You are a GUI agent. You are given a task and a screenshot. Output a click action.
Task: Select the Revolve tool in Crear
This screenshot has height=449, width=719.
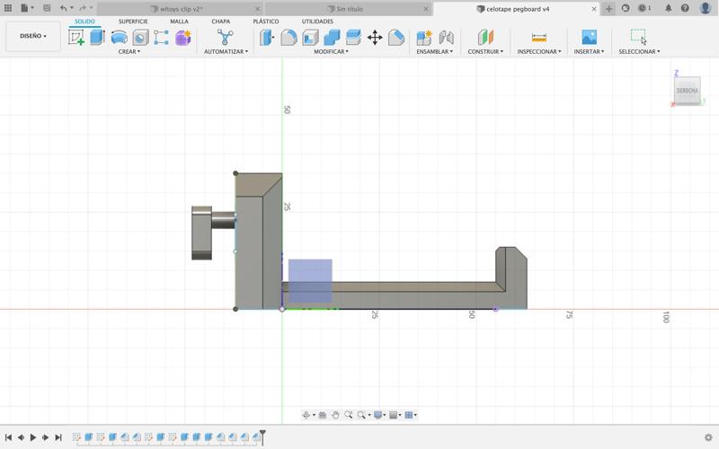(119, 38)
